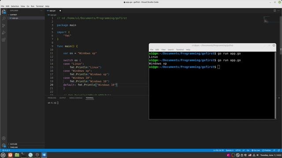The width and height of the screenshot is (282, 158).
Task: Open the VS Code Edit menu
Action: 7,6
